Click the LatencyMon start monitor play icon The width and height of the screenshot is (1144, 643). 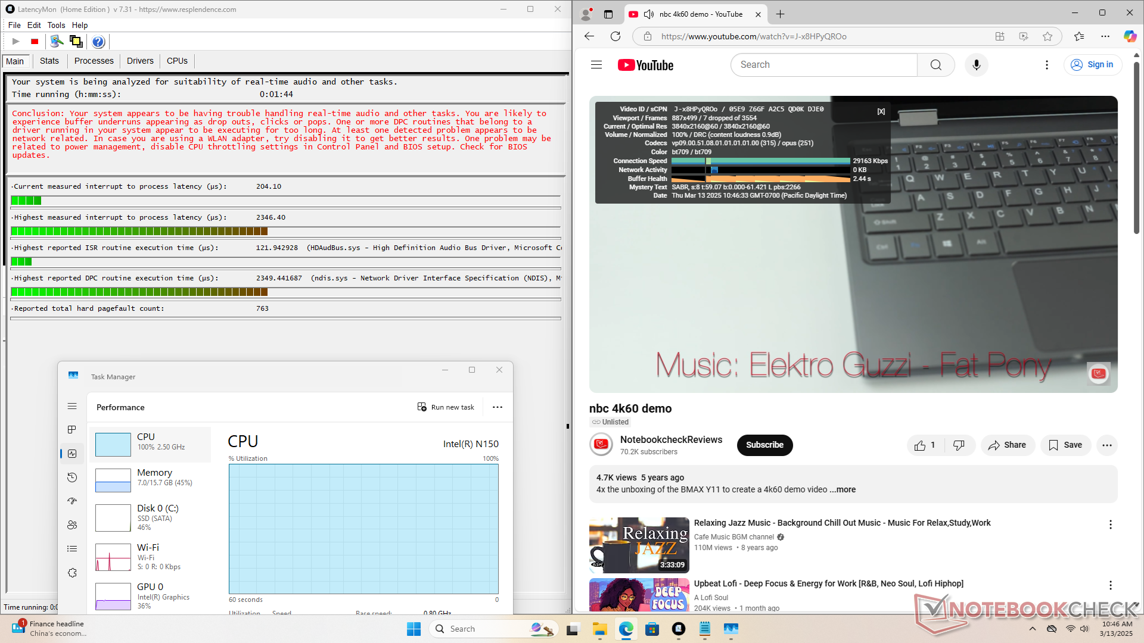(16, 42)
